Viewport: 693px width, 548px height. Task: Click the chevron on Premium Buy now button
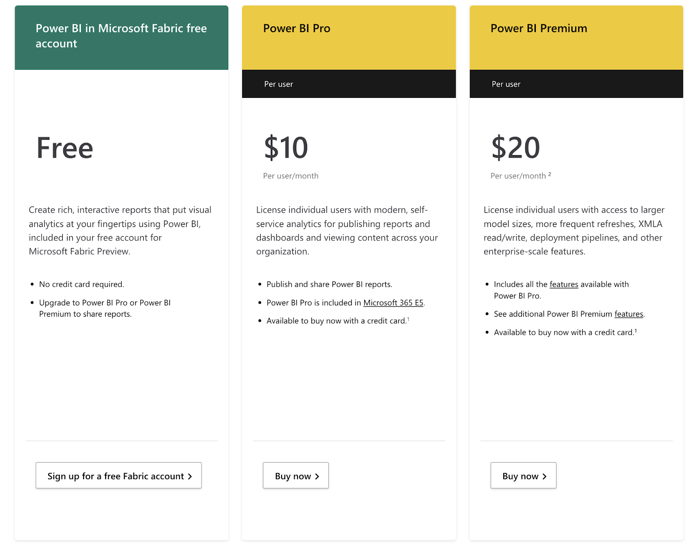(x=544, y=476)
